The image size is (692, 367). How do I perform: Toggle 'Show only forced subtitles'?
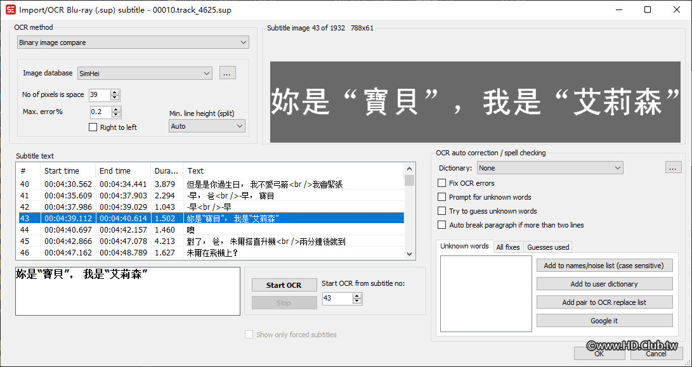[x=249, y=334]
